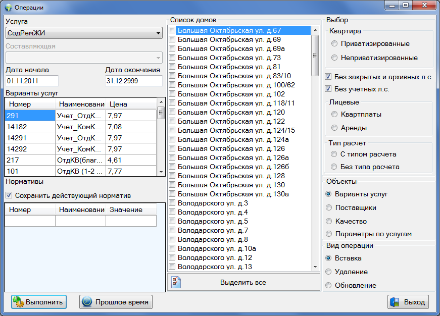Click the Выполнить button icon

18,302
